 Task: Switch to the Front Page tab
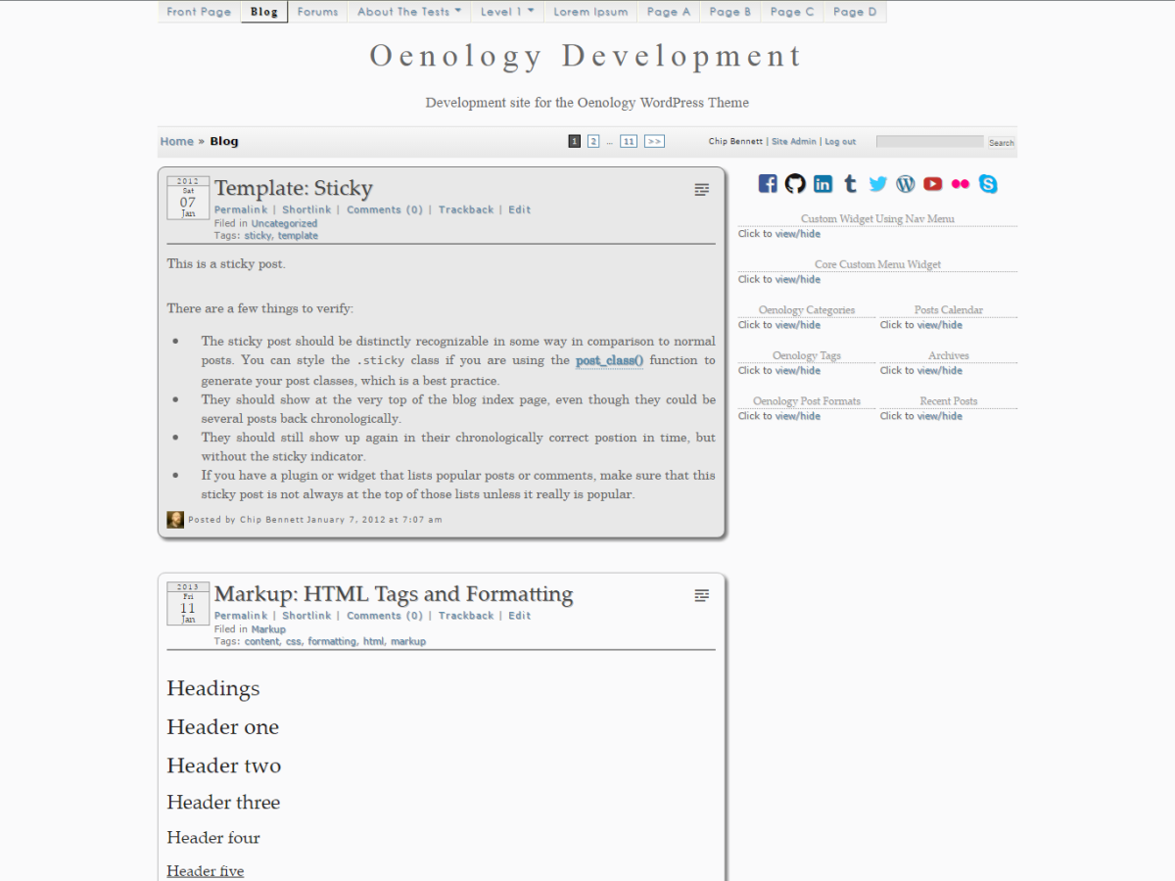199,12
